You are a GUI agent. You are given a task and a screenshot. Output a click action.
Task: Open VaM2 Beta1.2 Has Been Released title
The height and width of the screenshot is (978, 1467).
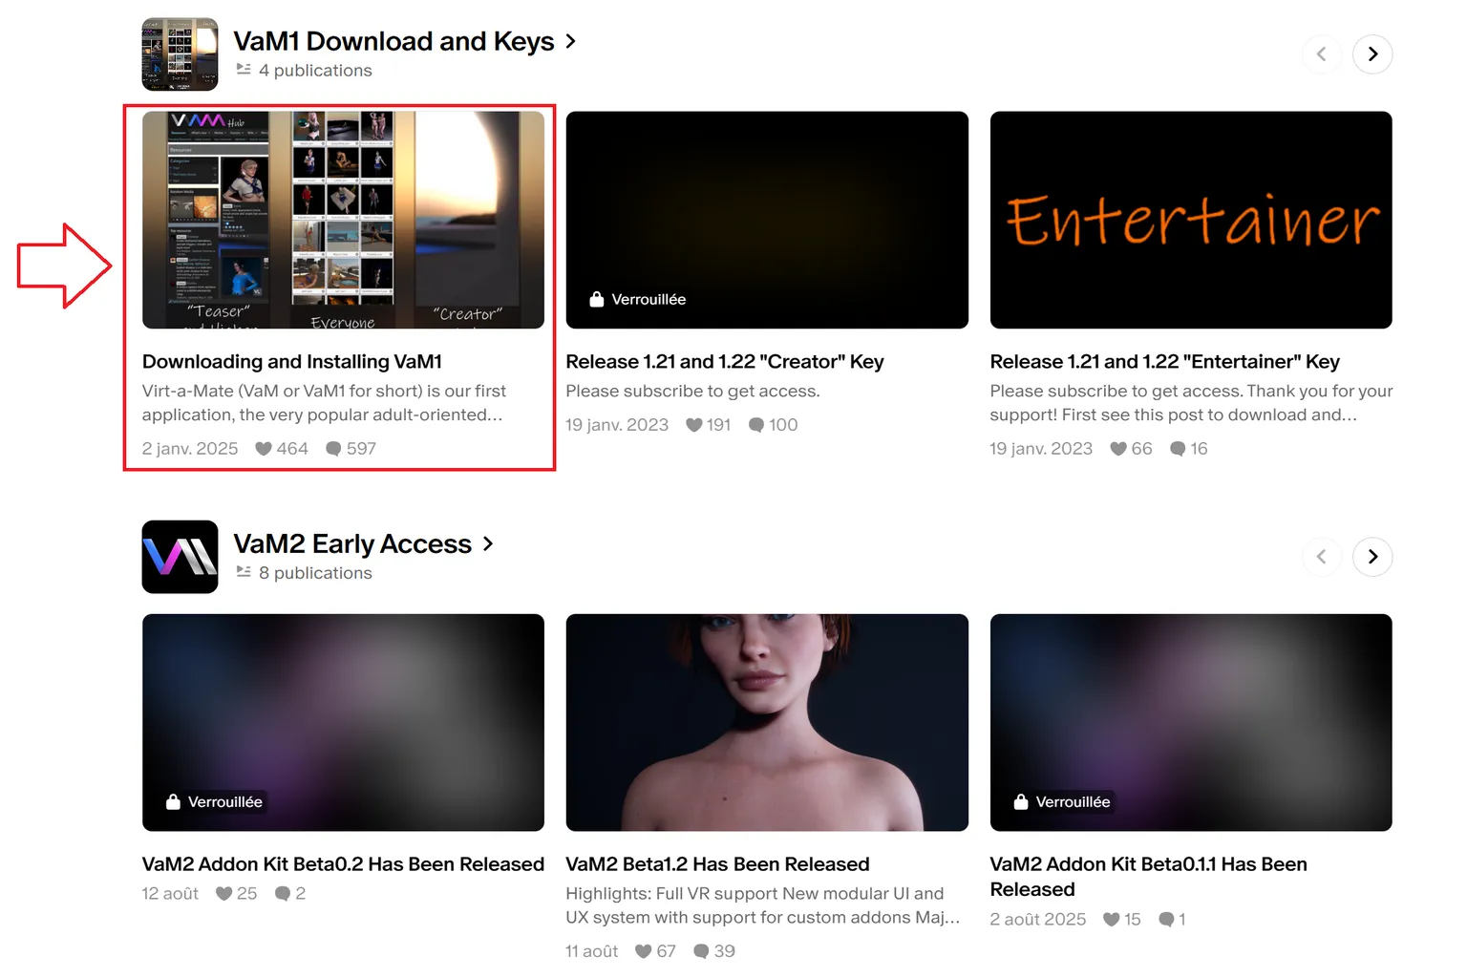(717, 864)
